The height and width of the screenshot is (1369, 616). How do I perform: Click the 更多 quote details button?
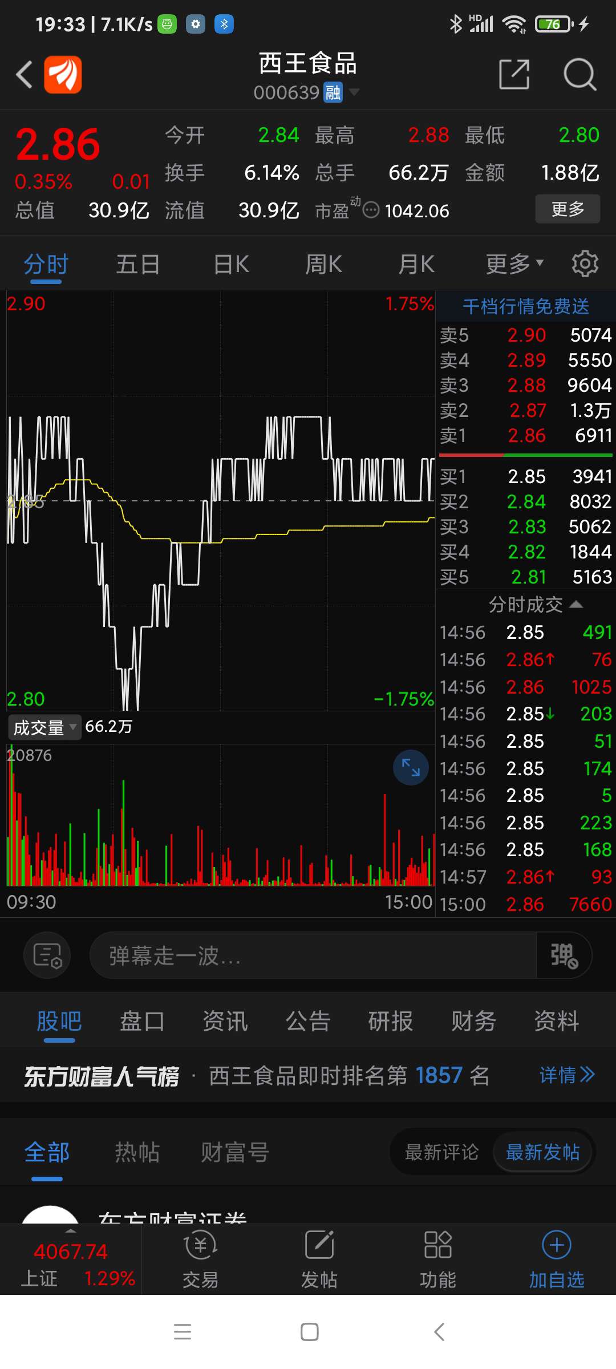[x=568, y=209]
